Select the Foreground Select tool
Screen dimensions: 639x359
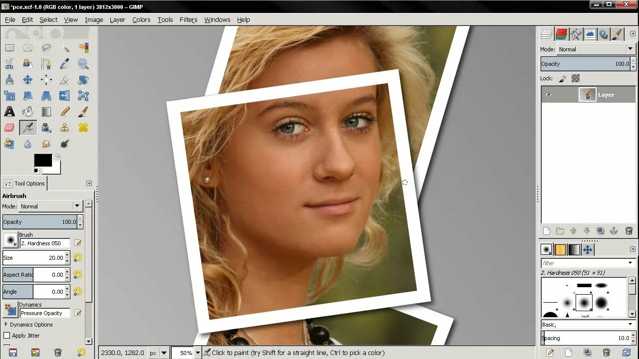coord(28,64)
